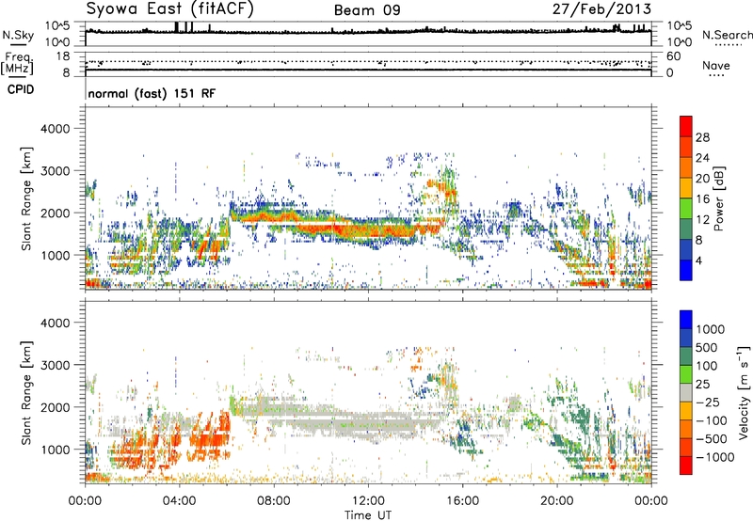Click the '500' label on the velocity colorbar
Screen dimensions: 753x521
coord(707,347)
